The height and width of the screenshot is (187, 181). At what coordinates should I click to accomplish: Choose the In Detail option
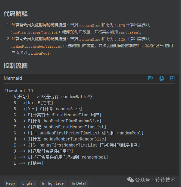point(79,183)
